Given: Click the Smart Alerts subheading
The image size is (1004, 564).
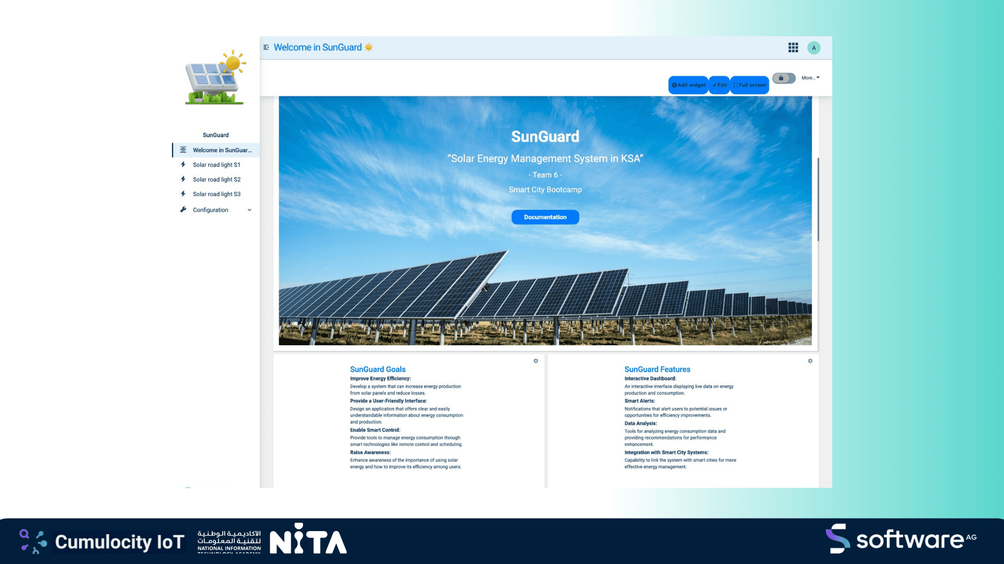Looking at the screenshot, I should point(640,401).
